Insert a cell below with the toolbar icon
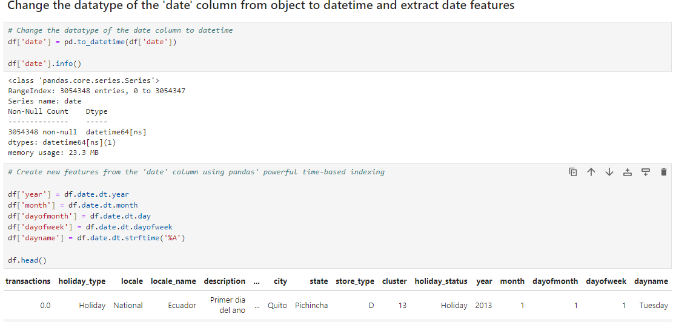 tap(645, 172)
